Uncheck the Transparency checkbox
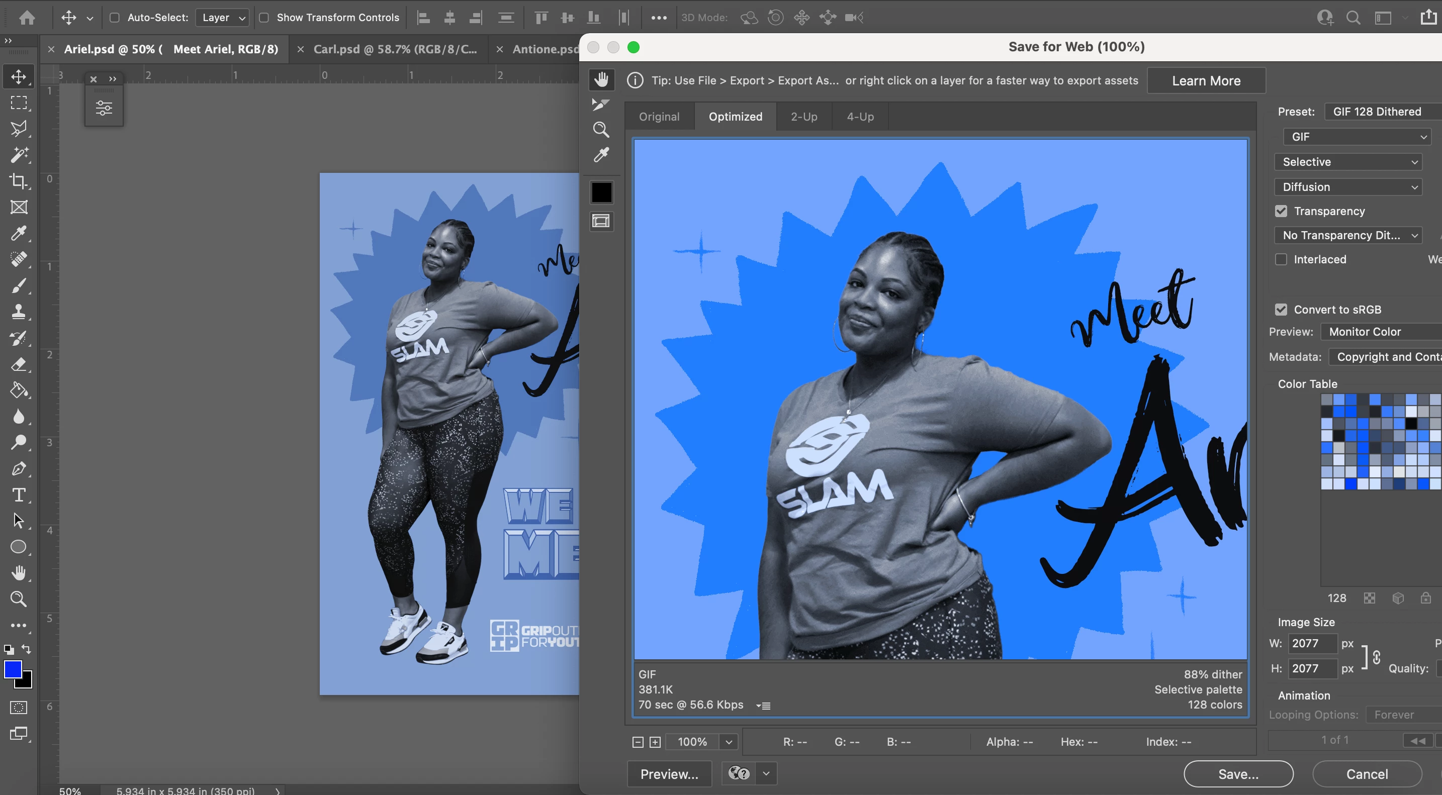The width and height of the screenshot is (1442, 795). [x=1281, y=211]
